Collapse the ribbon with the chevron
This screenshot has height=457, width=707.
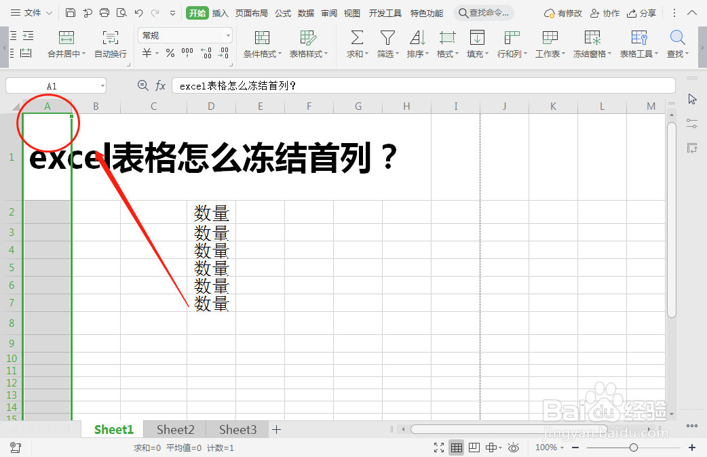point(692,13)
